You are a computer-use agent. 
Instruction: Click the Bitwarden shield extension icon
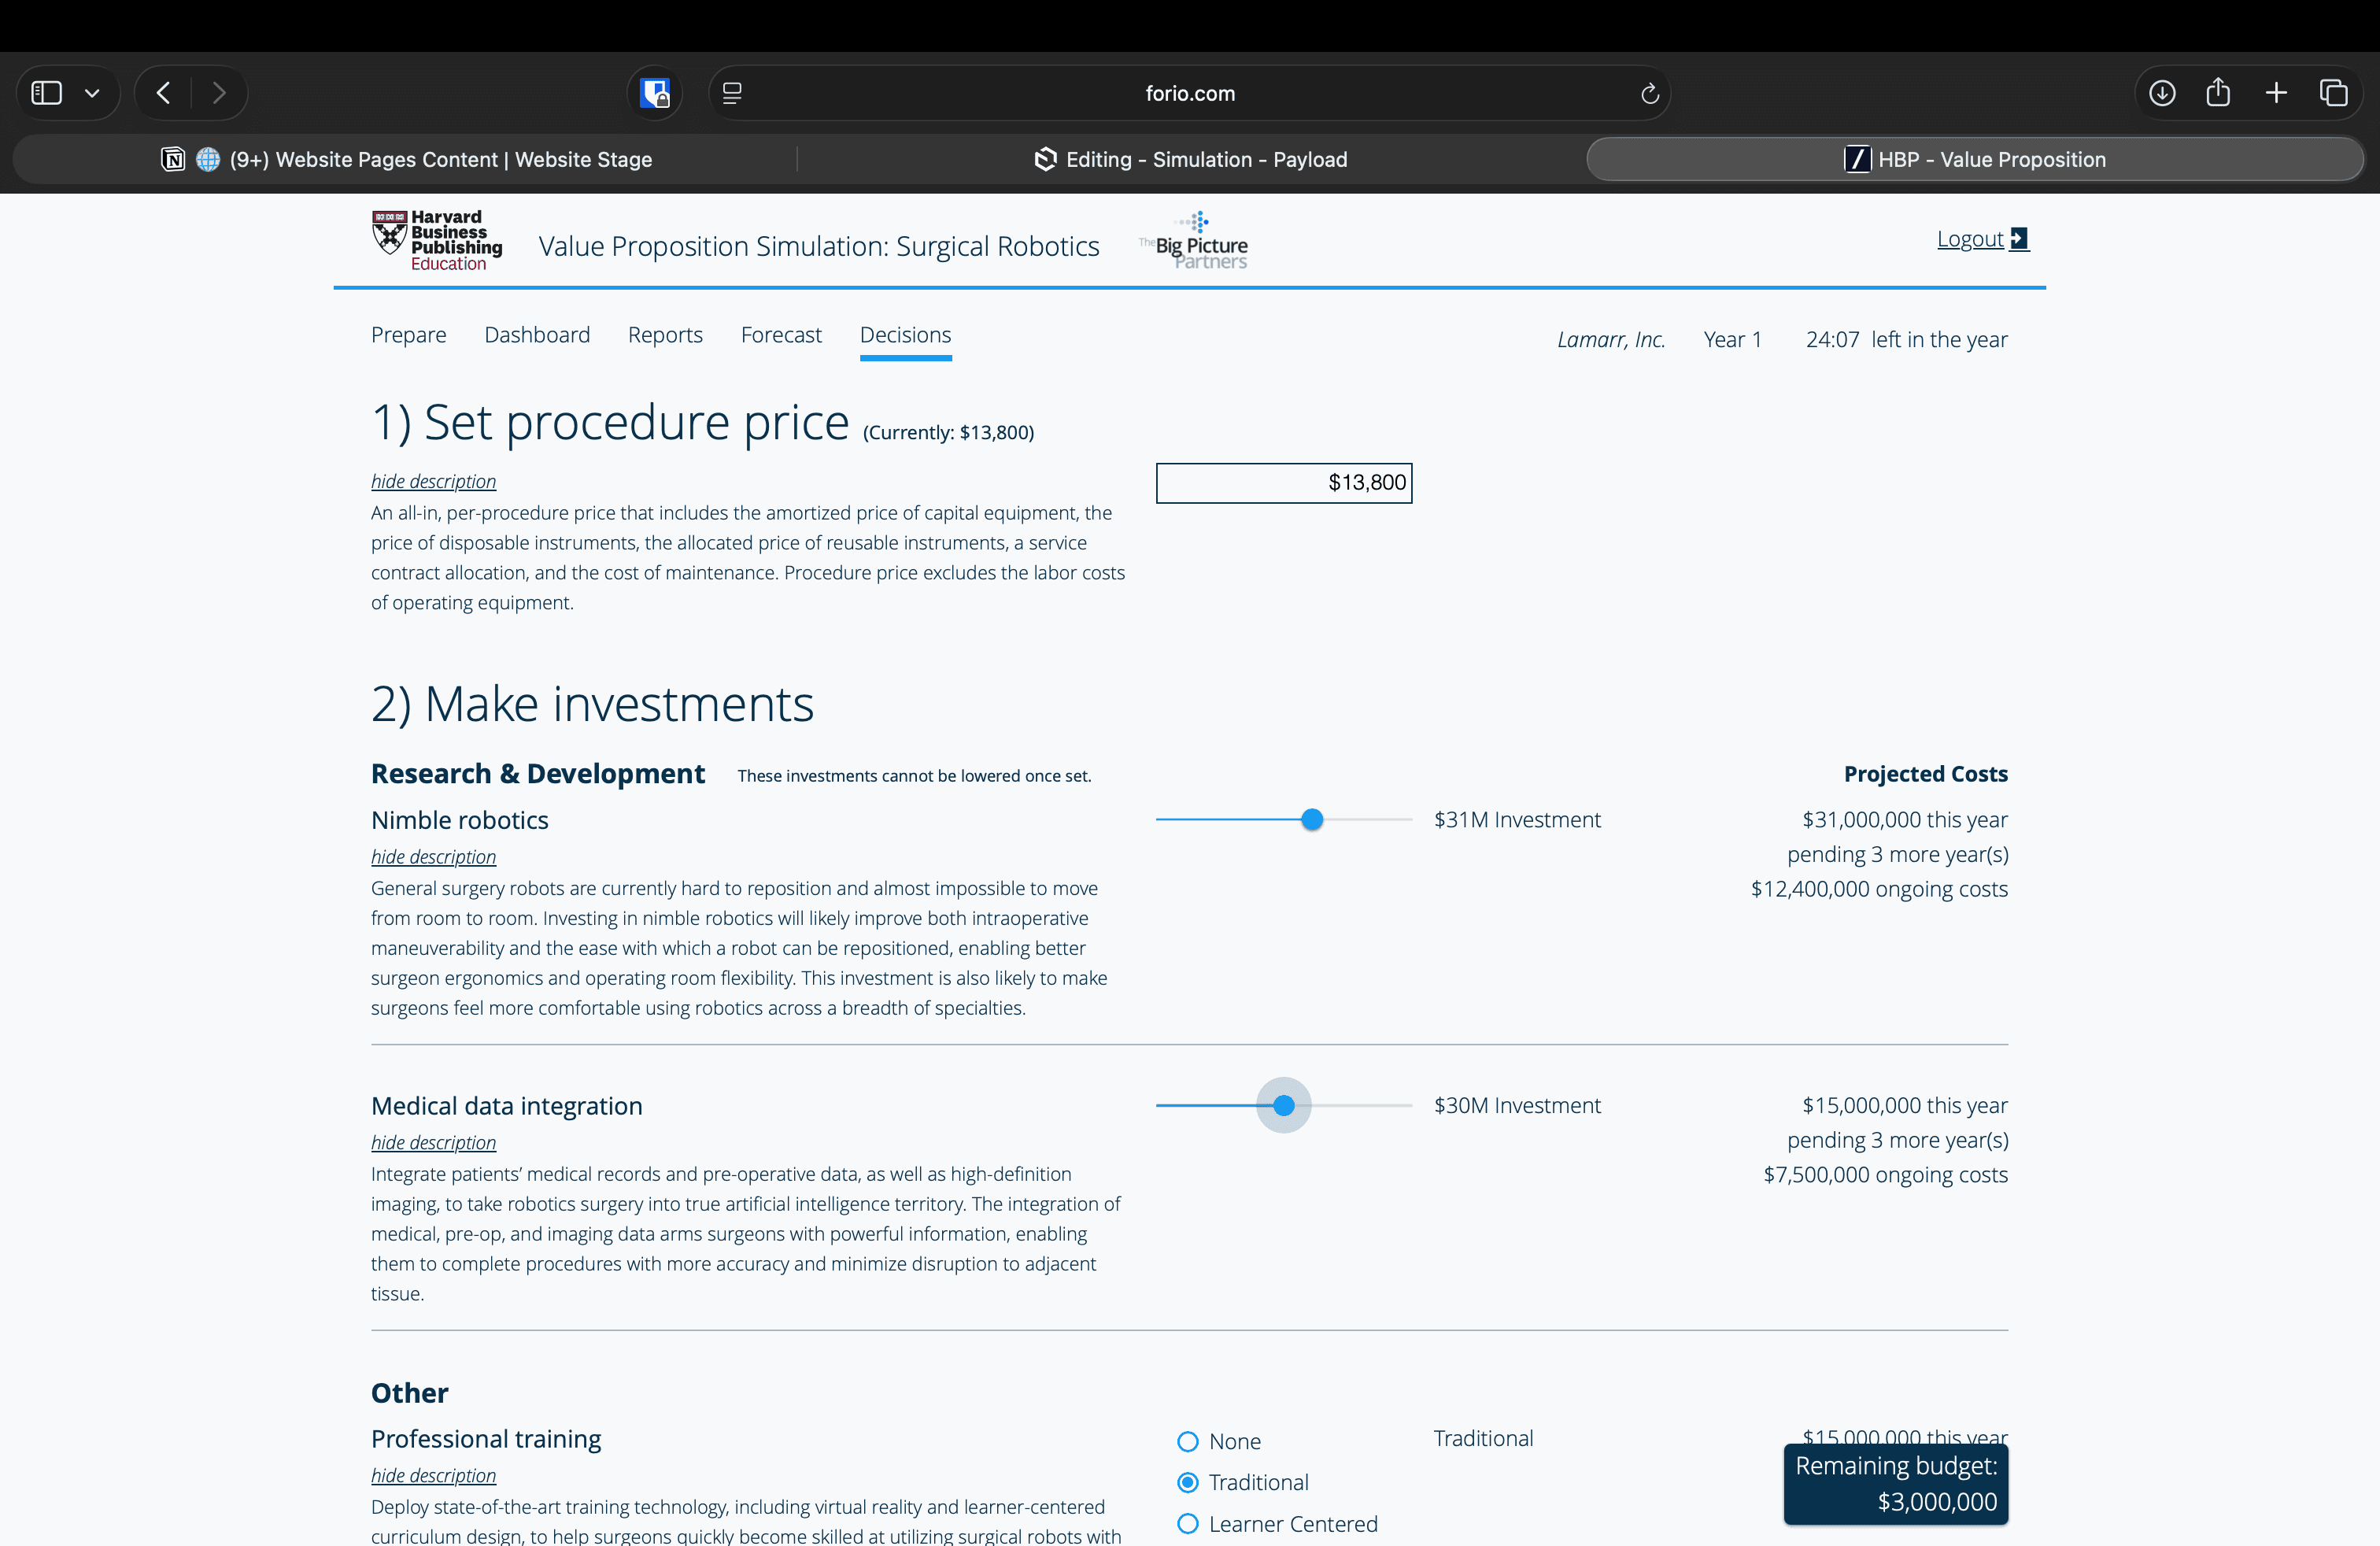[x=655, y=93]
